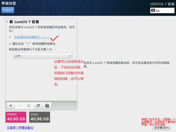Collapse the 新 CentOS 7 安装 section triangle
This screenshot has height=132, width=176.
click(x=7, y=22)
